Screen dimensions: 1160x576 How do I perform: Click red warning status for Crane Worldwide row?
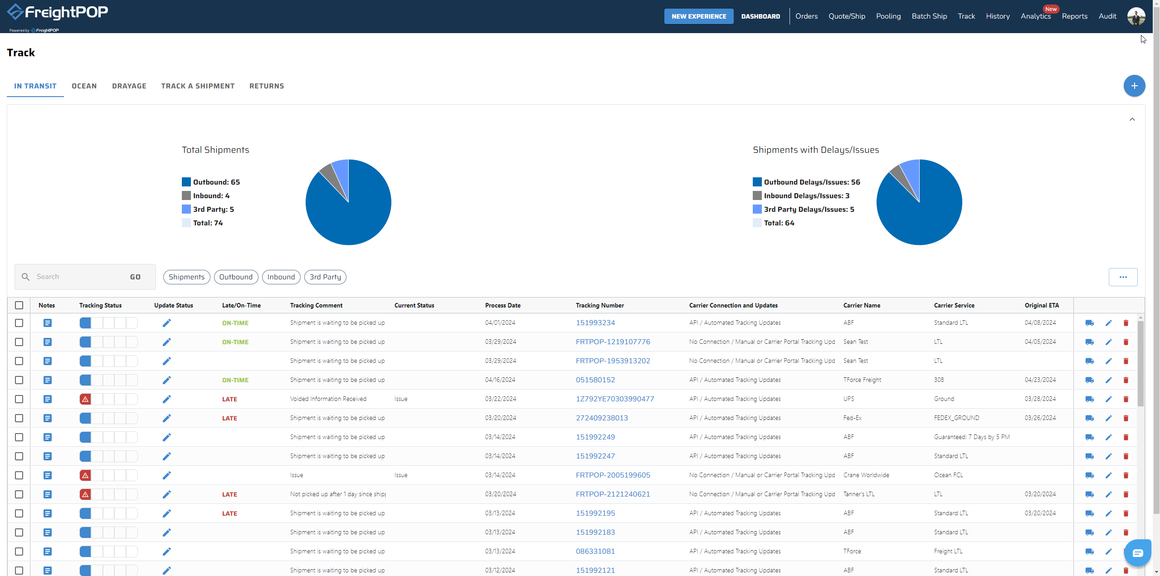click(x=85, y=475)
